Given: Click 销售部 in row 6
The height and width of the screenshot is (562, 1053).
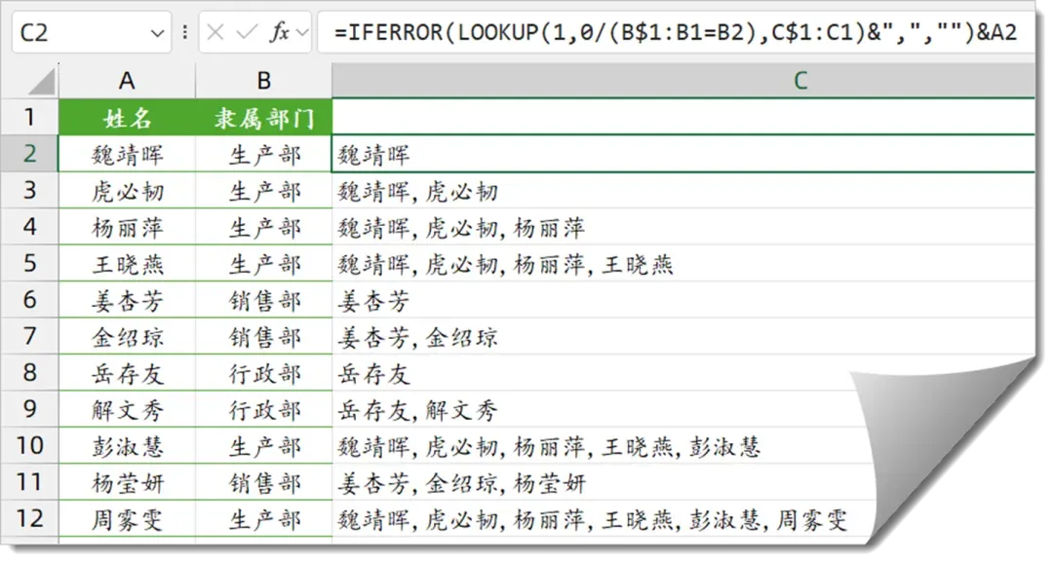Looking at the screenshot, I should click(x=264, y=300).
